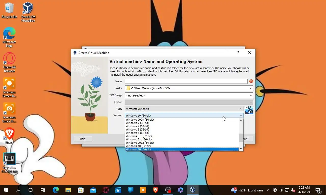The image size is (326, 195).
Task: Click into the Name text field
Action: click(186, 81)
